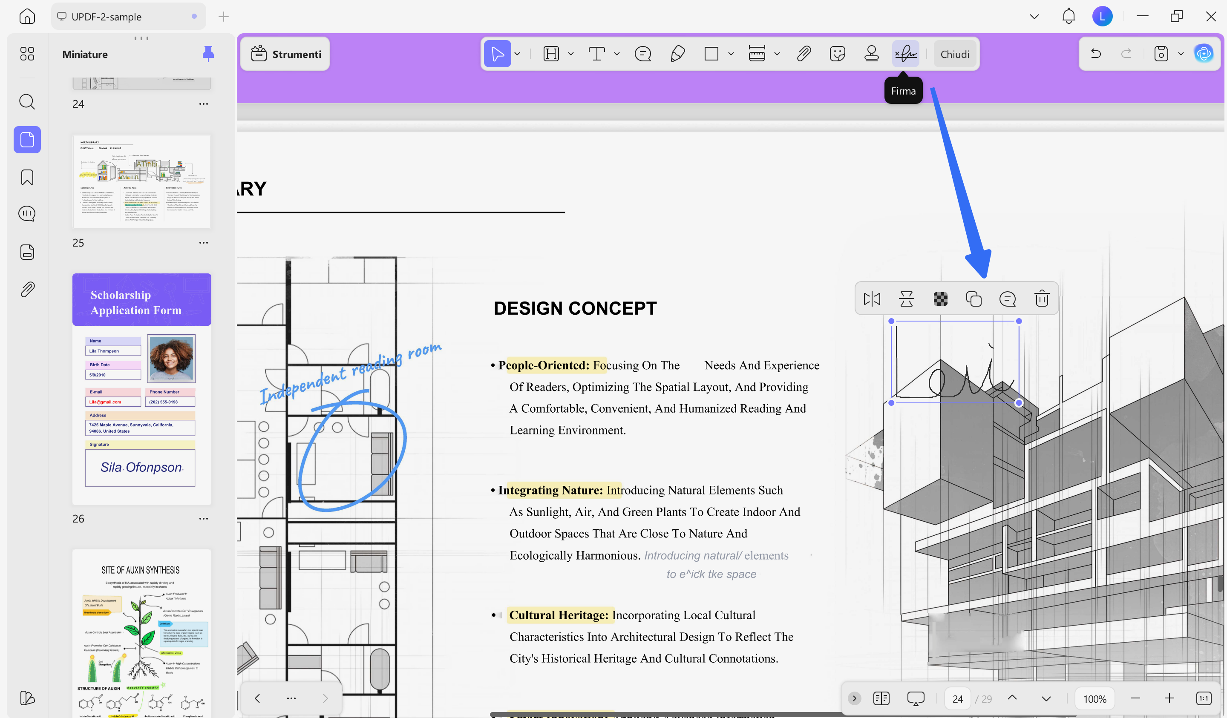
Task: Expand the Text tool dropdown arrow
Action: point(617,54)
